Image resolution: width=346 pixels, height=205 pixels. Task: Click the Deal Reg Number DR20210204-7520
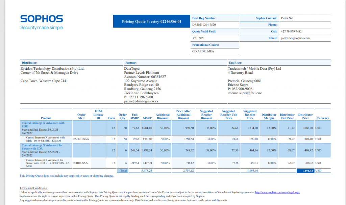pyautogui.click(x=204, y=25)
